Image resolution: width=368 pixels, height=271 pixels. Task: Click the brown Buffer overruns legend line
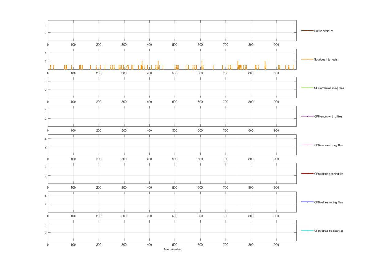point(307,31)
